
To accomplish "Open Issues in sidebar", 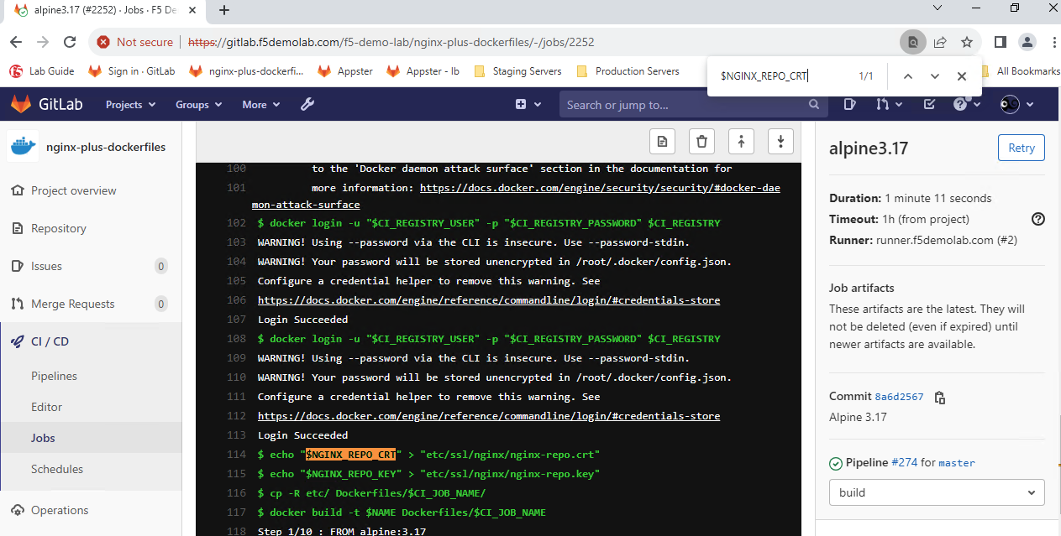I will [91, 266].
